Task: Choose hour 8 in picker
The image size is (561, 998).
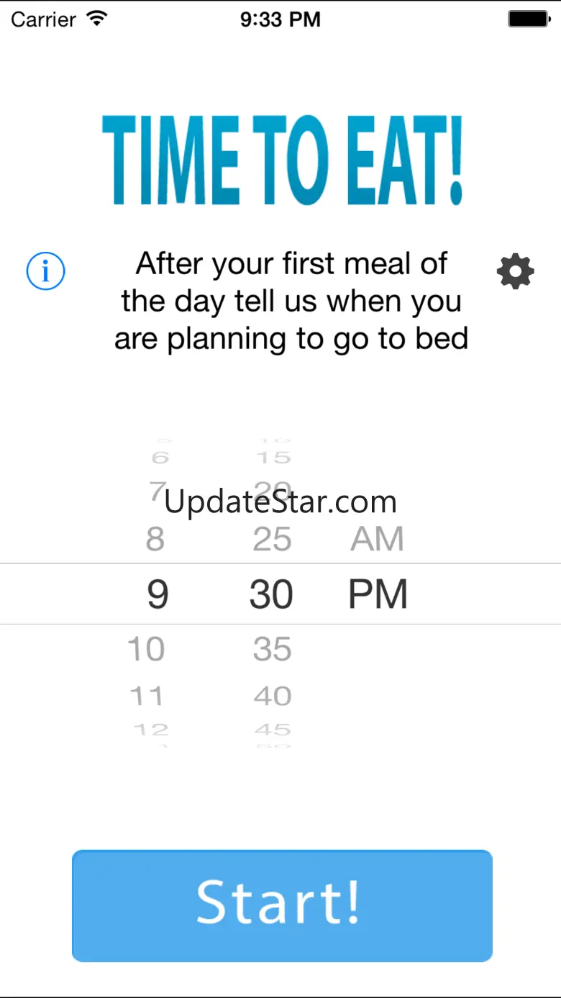Action: click(x=155, y=540)
